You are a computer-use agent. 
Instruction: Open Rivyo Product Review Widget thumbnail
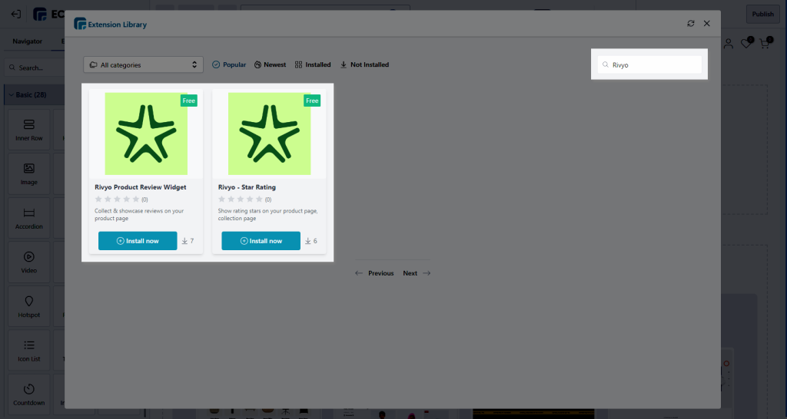tap(146, 134)
